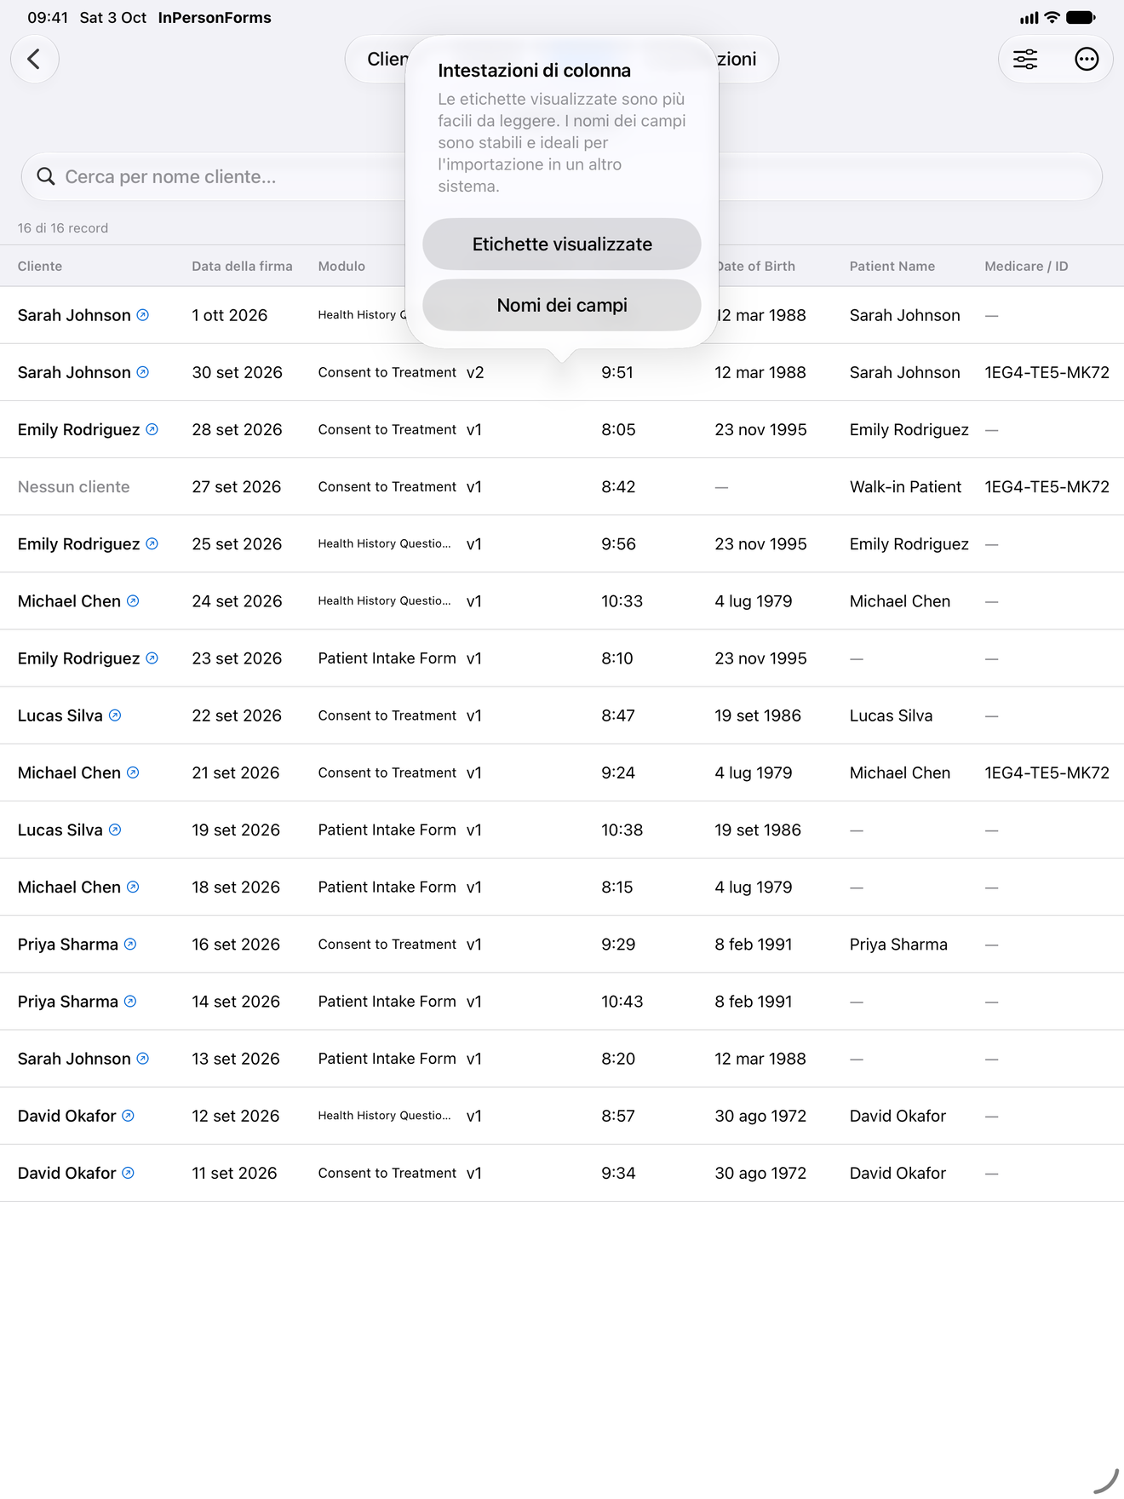Open the more options ellipsis menu

coord(1087,59)
